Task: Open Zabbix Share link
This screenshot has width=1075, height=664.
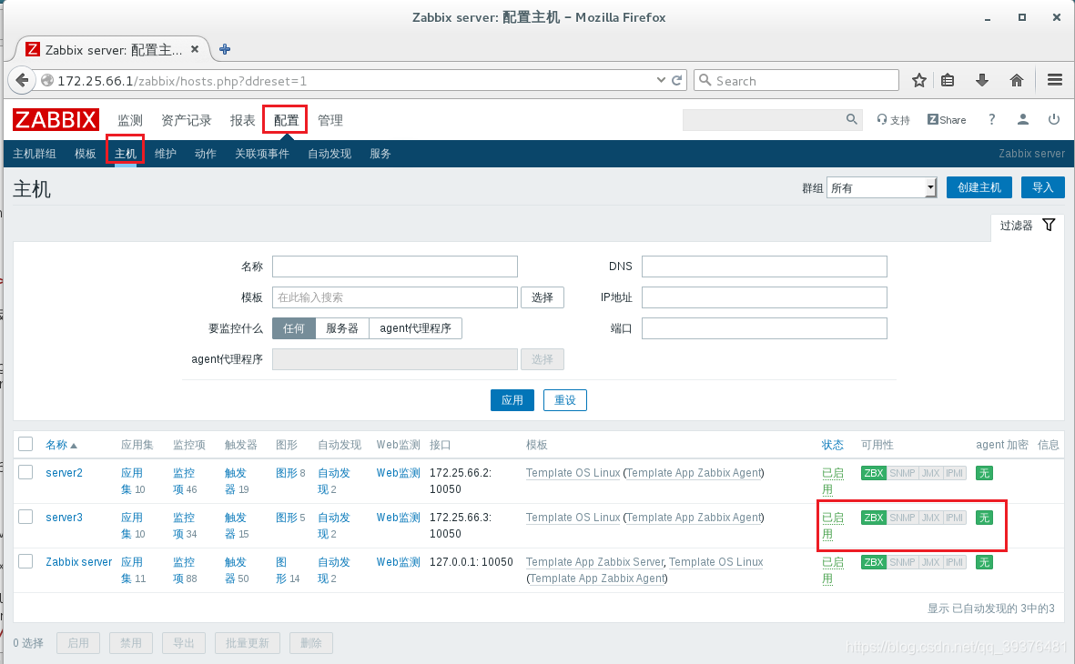Action: 947,120
